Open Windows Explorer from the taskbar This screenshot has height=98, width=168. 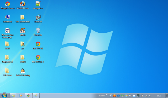click(13, 96)
